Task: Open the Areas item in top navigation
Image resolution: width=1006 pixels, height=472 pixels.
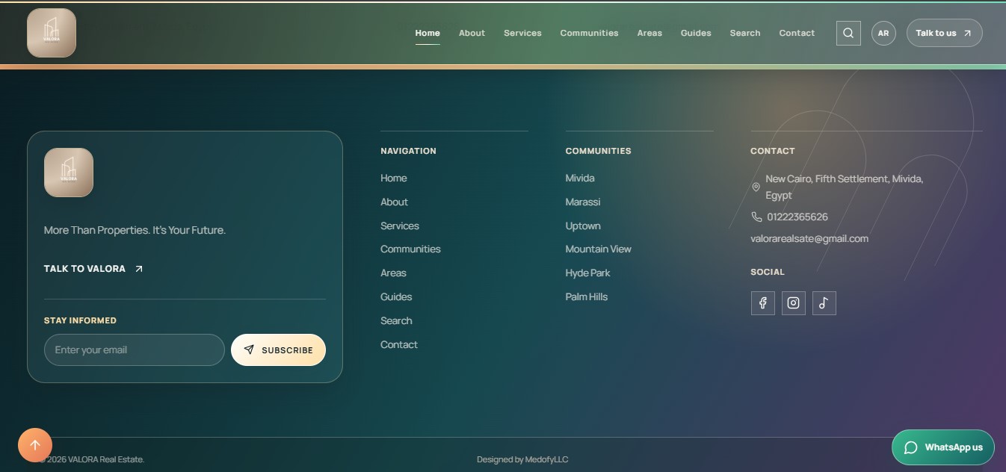Action: [649, 33]
